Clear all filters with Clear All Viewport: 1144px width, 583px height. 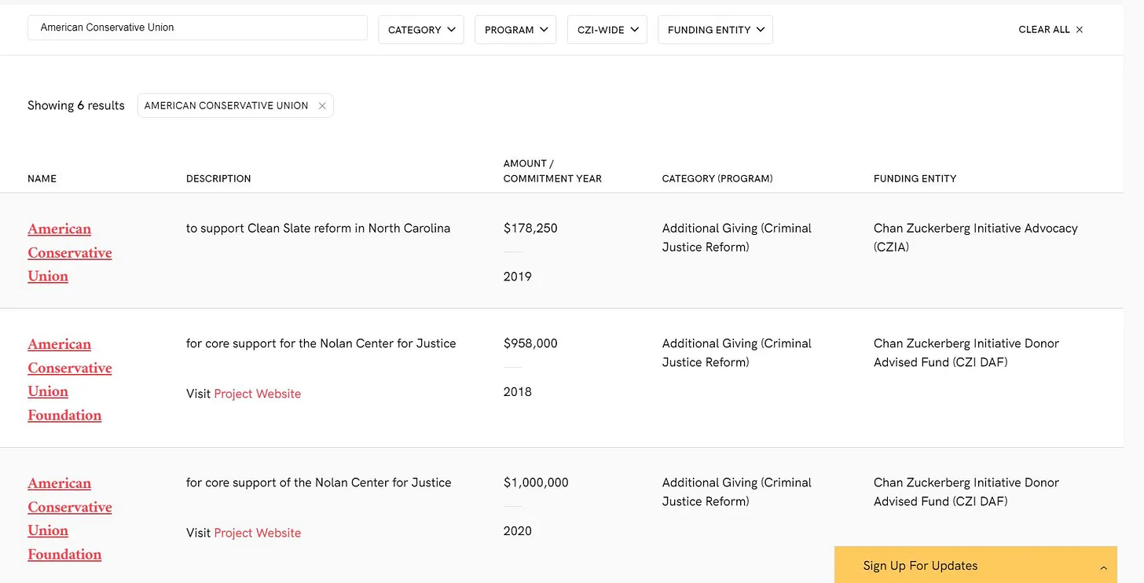coord(1050,30)
